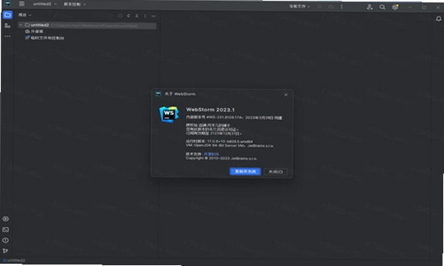Open notifications bell icon

click(x=438, y=18)
